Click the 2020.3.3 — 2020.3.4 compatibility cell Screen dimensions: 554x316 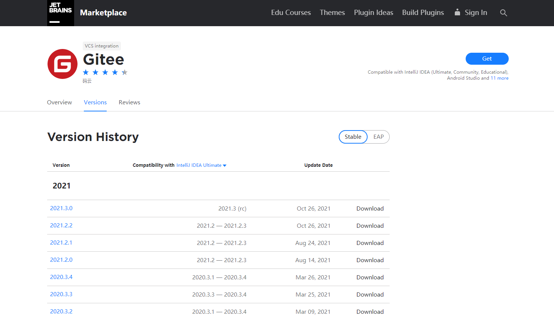click(219, 295)
